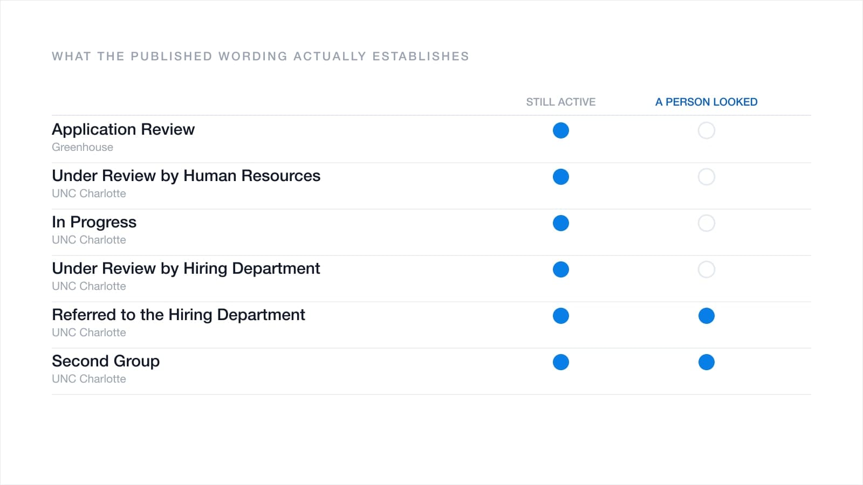The image size is (863, 485).
Task: Click the Still Active dot for Second Group
Action: (x=561, y=362)
